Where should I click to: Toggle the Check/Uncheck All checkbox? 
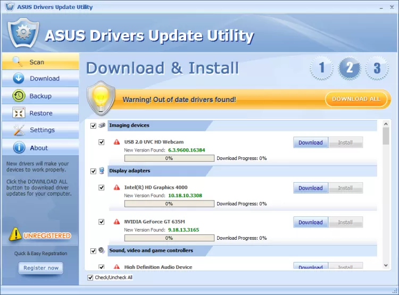coord(90,277)
